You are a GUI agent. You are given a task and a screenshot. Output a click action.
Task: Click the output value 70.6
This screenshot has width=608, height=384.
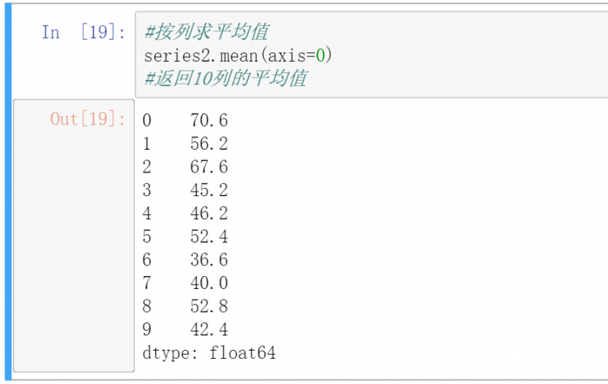tap(209, 120)
